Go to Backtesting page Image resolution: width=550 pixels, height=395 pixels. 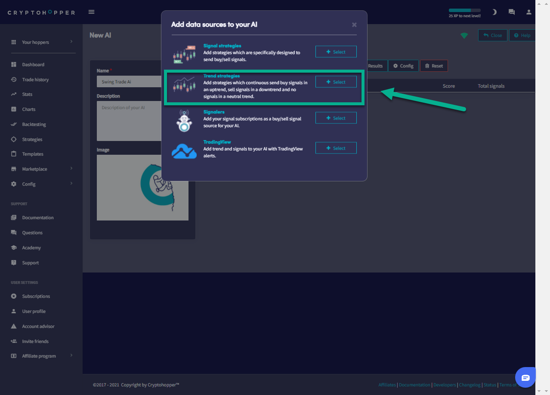(x=34, y=124)
